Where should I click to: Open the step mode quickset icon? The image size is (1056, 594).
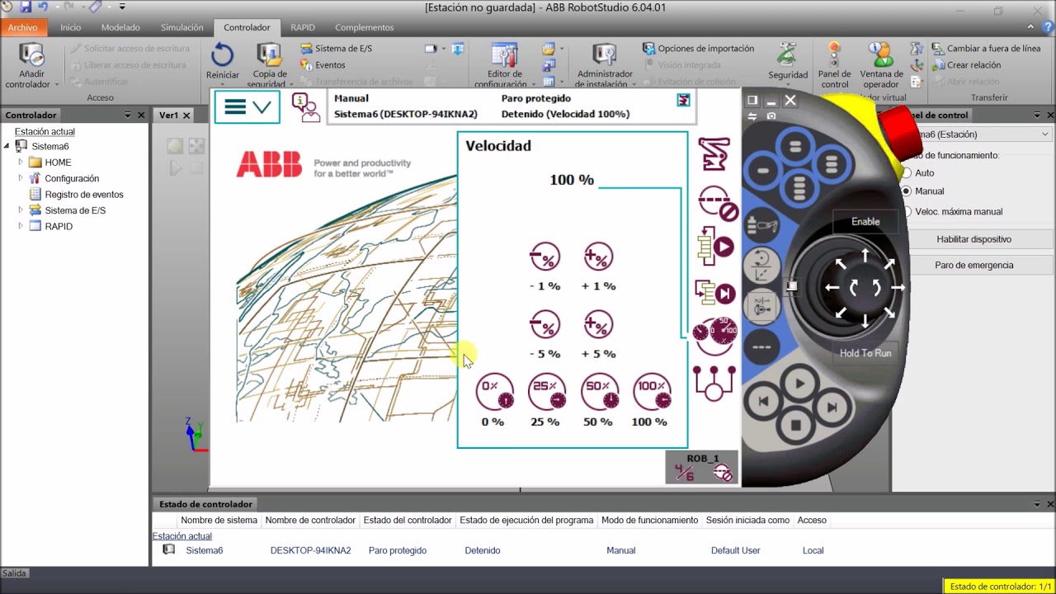click(x=714, y=292)
